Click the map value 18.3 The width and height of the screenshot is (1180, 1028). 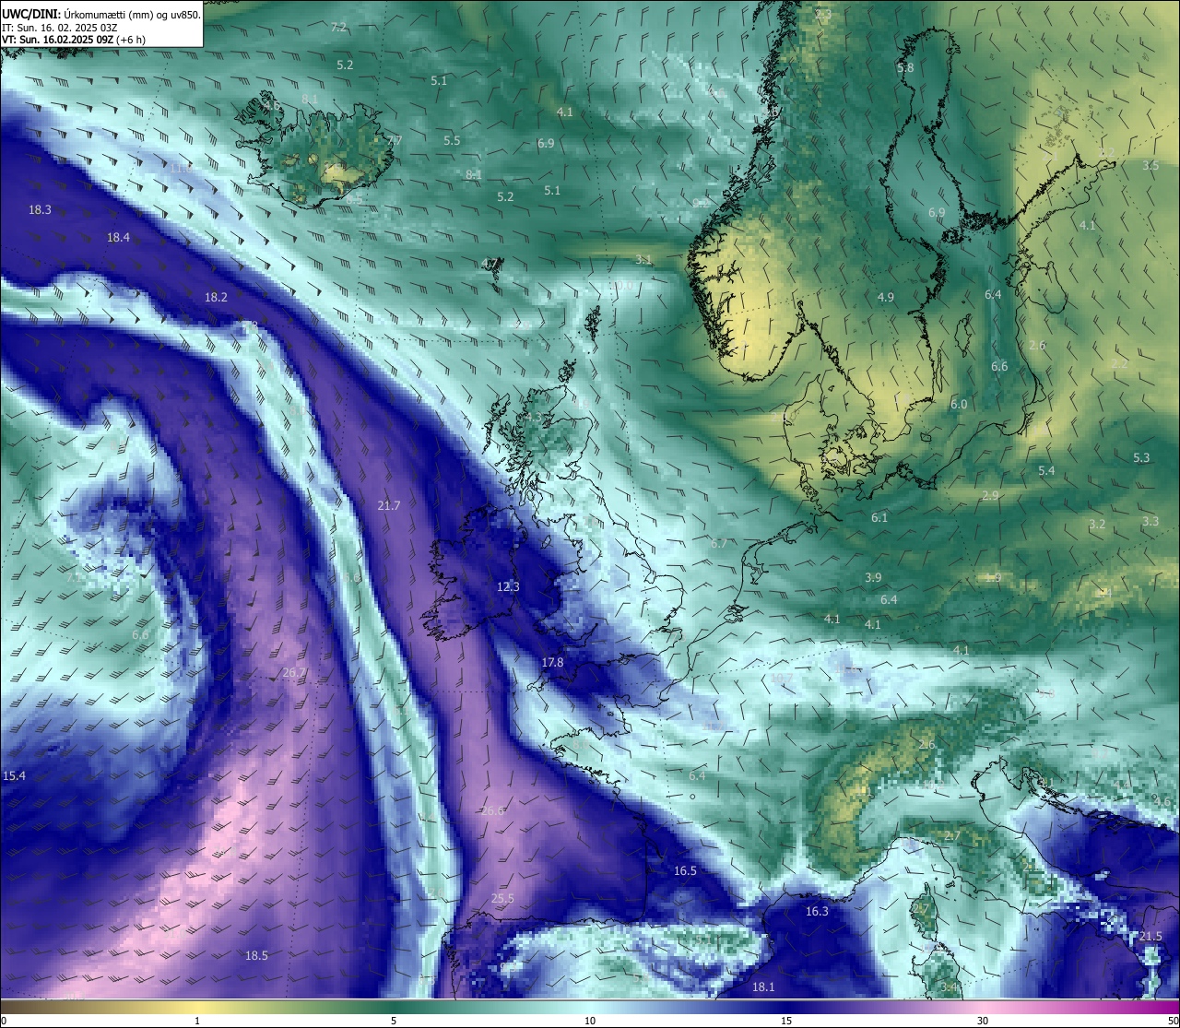click(40, 210)
